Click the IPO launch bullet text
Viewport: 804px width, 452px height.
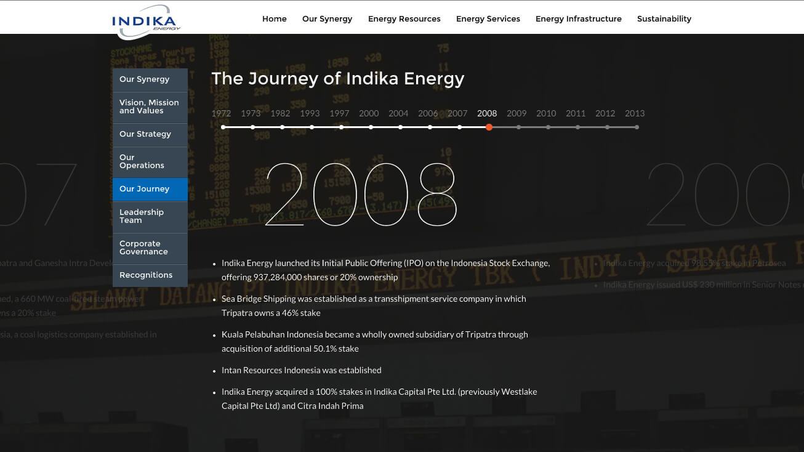[385, 270]
